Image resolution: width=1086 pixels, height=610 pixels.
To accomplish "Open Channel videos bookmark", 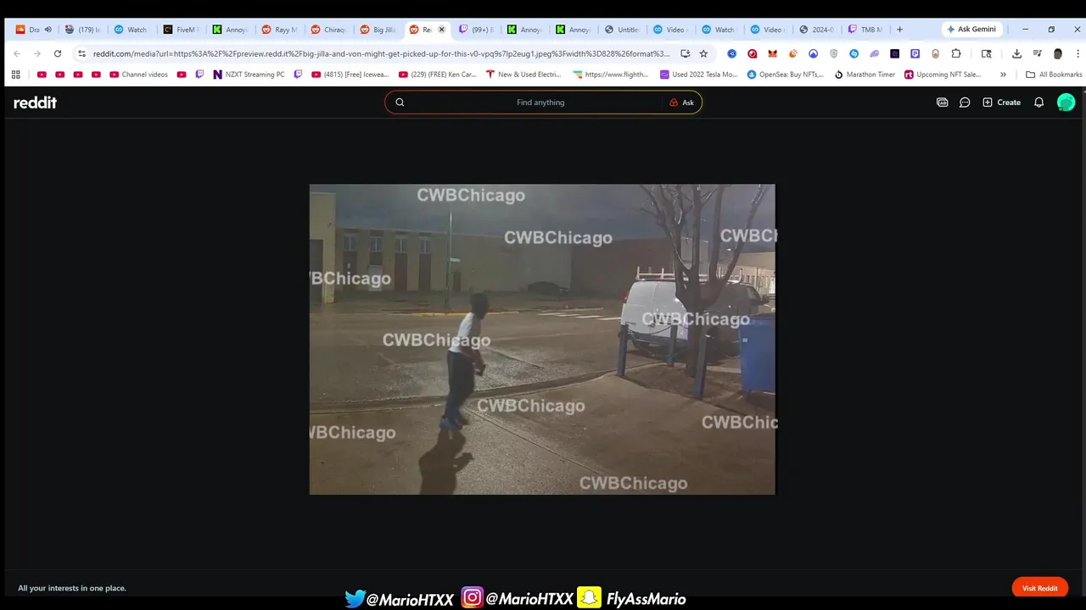I will click(138, 75).
